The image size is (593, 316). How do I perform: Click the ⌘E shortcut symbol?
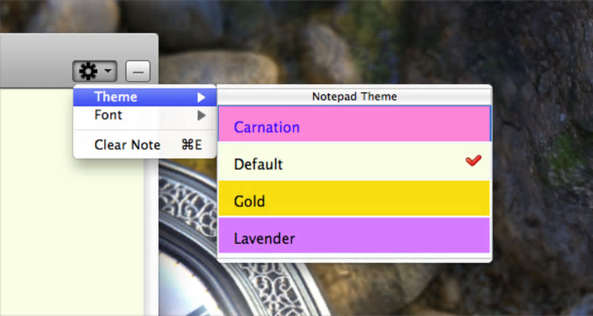(x=191, y=145)
